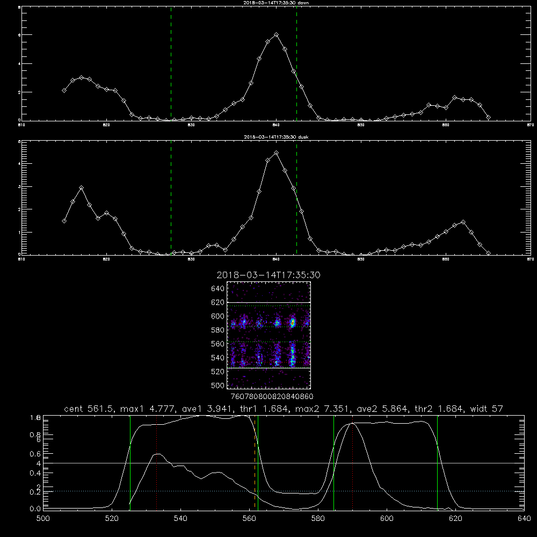Click the first diamond data point in dusk curve
The width and height of the screenshot is (537, 537).
tap(64, 221)
